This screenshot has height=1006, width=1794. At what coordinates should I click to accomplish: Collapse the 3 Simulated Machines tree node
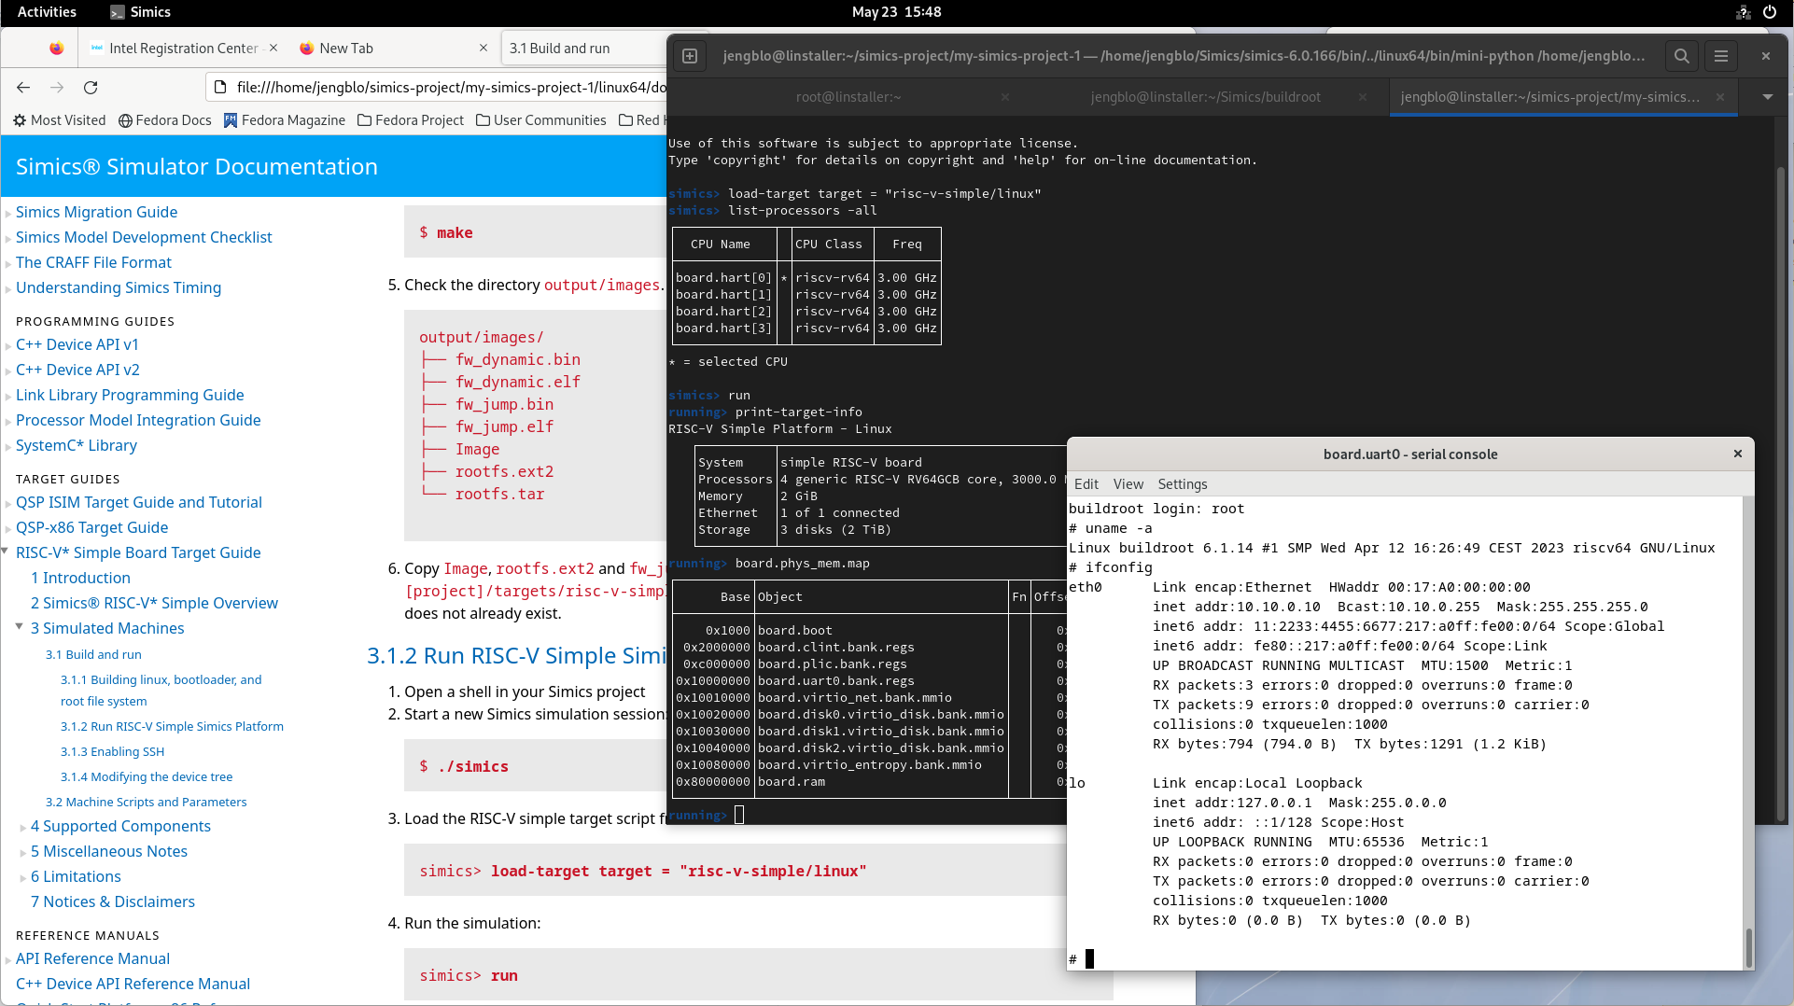(20, 628)
